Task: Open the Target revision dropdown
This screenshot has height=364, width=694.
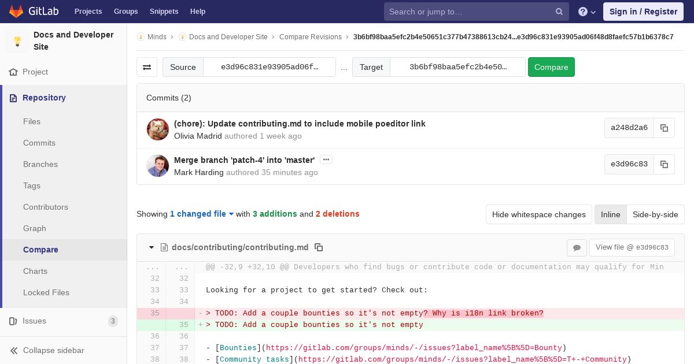Action: pos(458,67)
